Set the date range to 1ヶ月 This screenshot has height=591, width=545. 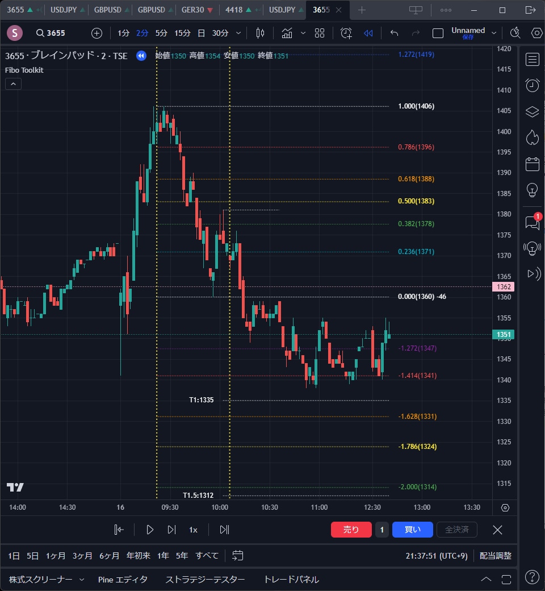point(56,556)
